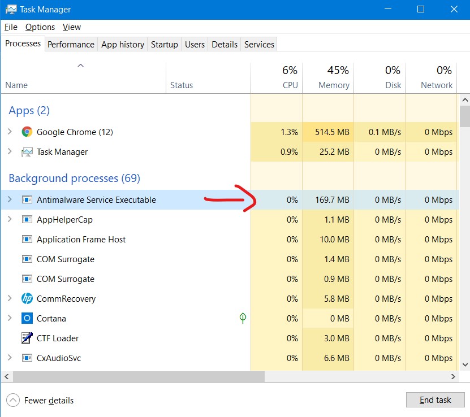Click the Task Manager title bar icon
This screenshot has width=470, height=417.
pyautogui.click(x=11, y=10)
